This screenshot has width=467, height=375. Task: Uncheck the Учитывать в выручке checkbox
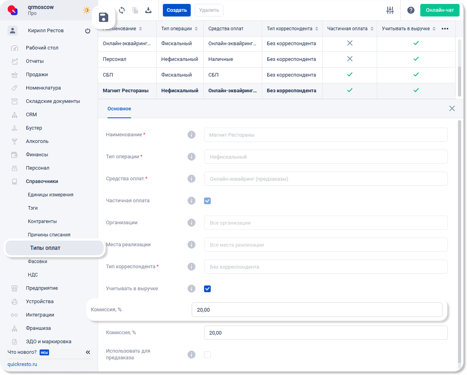[x=208, y=289]
